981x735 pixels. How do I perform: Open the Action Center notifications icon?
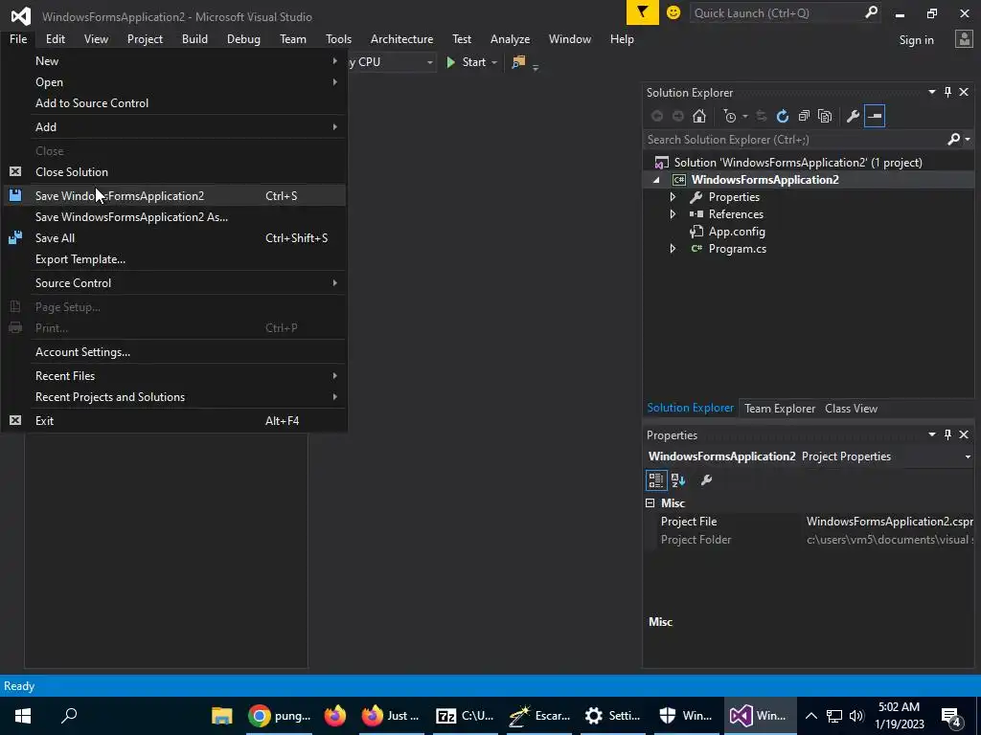pyautogui.click(x=951, y=716)
